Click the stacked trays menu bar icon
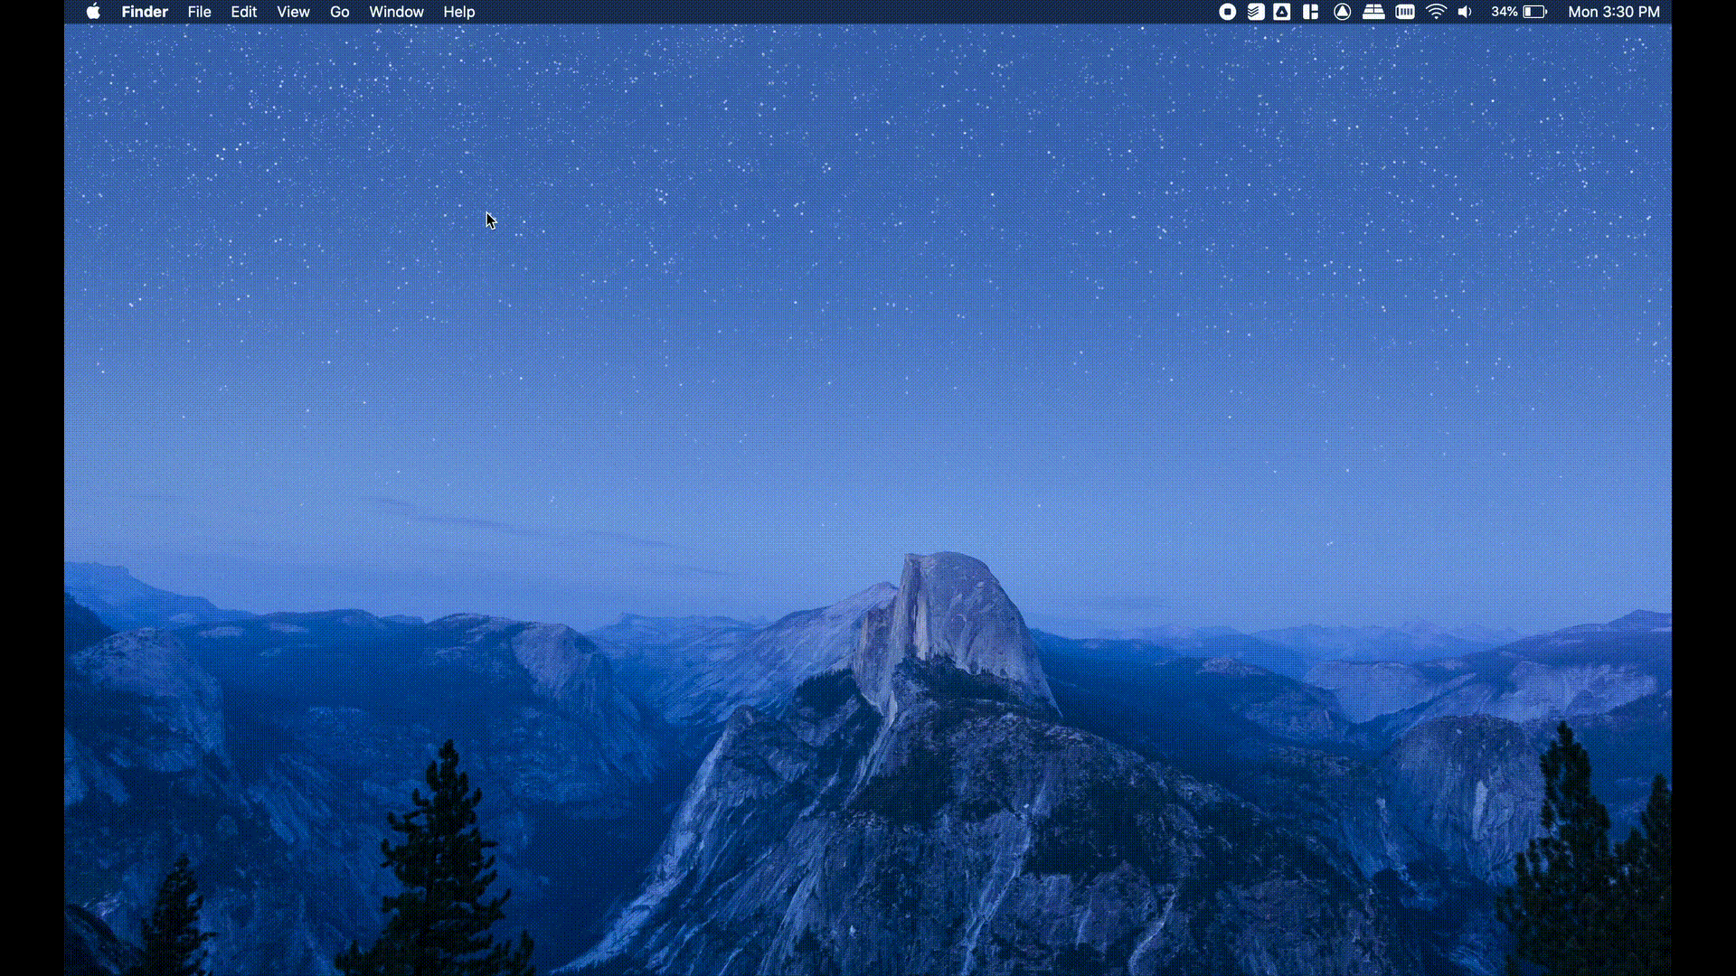Image resolution: width=1736 pixels, height=976 pixels. (x=1373, y=12)
